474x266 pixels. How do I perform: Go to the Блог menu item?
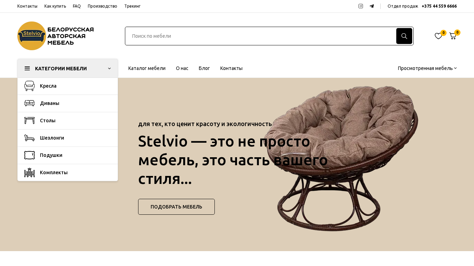[204, 68]
